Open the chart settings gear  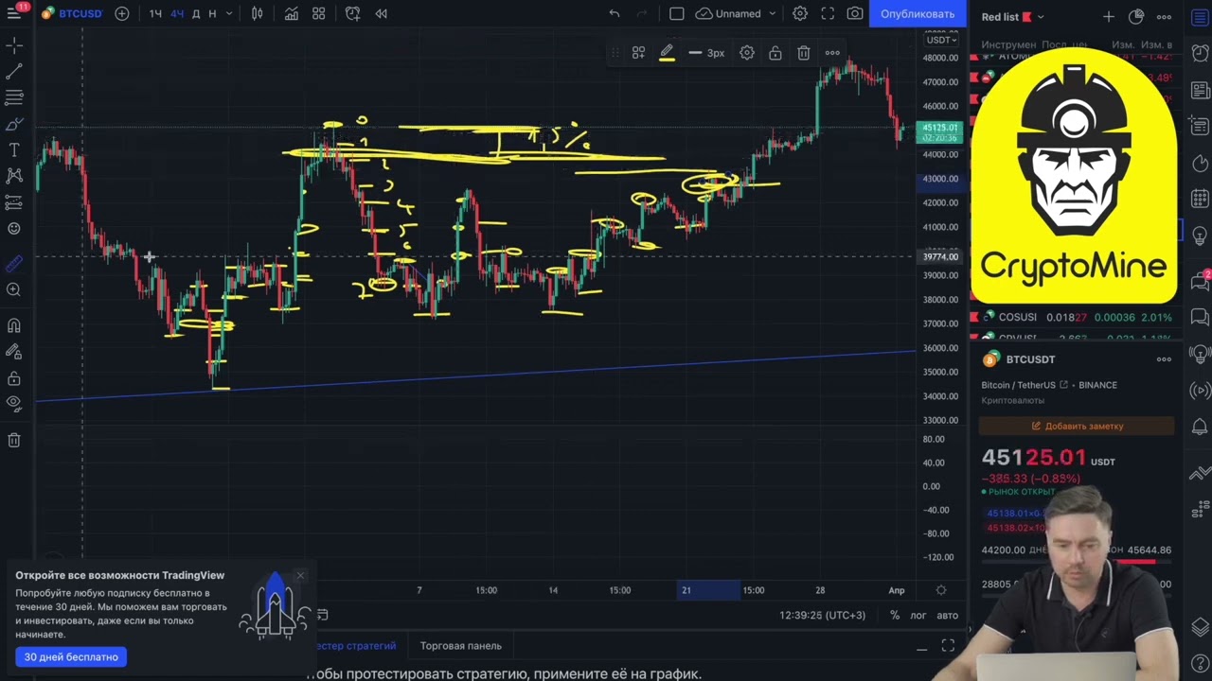(800, 13)
